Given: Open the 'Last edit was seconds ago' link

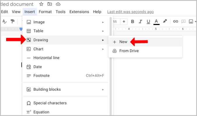Looking at the screenshot, I should coord(130,12).
